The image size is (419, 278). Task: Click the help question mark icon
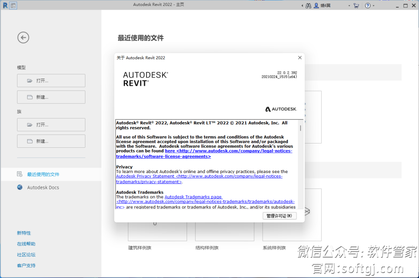point(368,5)
